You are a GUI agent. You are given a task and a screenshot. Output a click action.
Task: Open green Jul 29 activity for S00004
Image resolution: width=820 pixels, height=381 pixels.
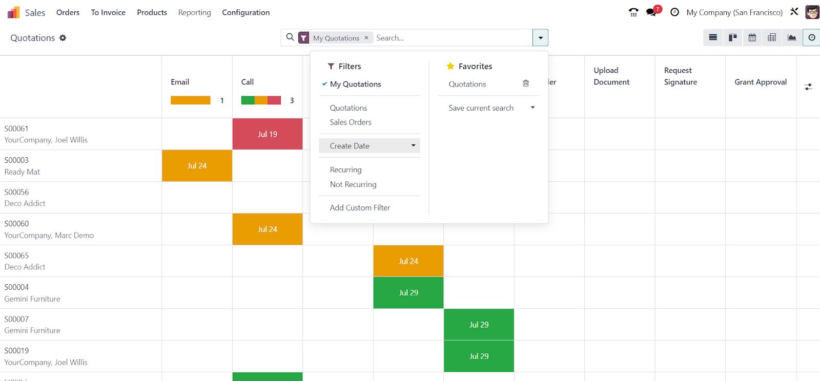click(x=408, y=293)
